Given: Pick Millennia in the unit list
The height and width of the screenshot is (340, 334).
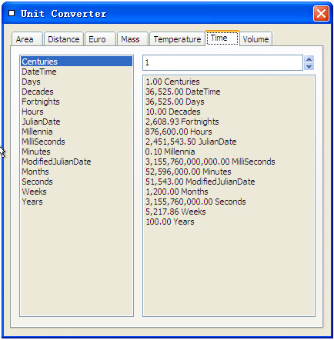Looking at the screenshot, I should (x=76, y=132).
